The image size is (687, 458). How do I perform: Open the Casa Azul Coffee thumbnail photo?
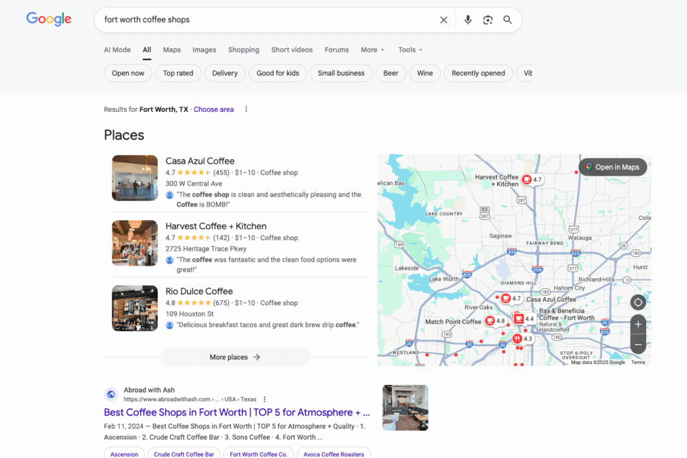134,178
